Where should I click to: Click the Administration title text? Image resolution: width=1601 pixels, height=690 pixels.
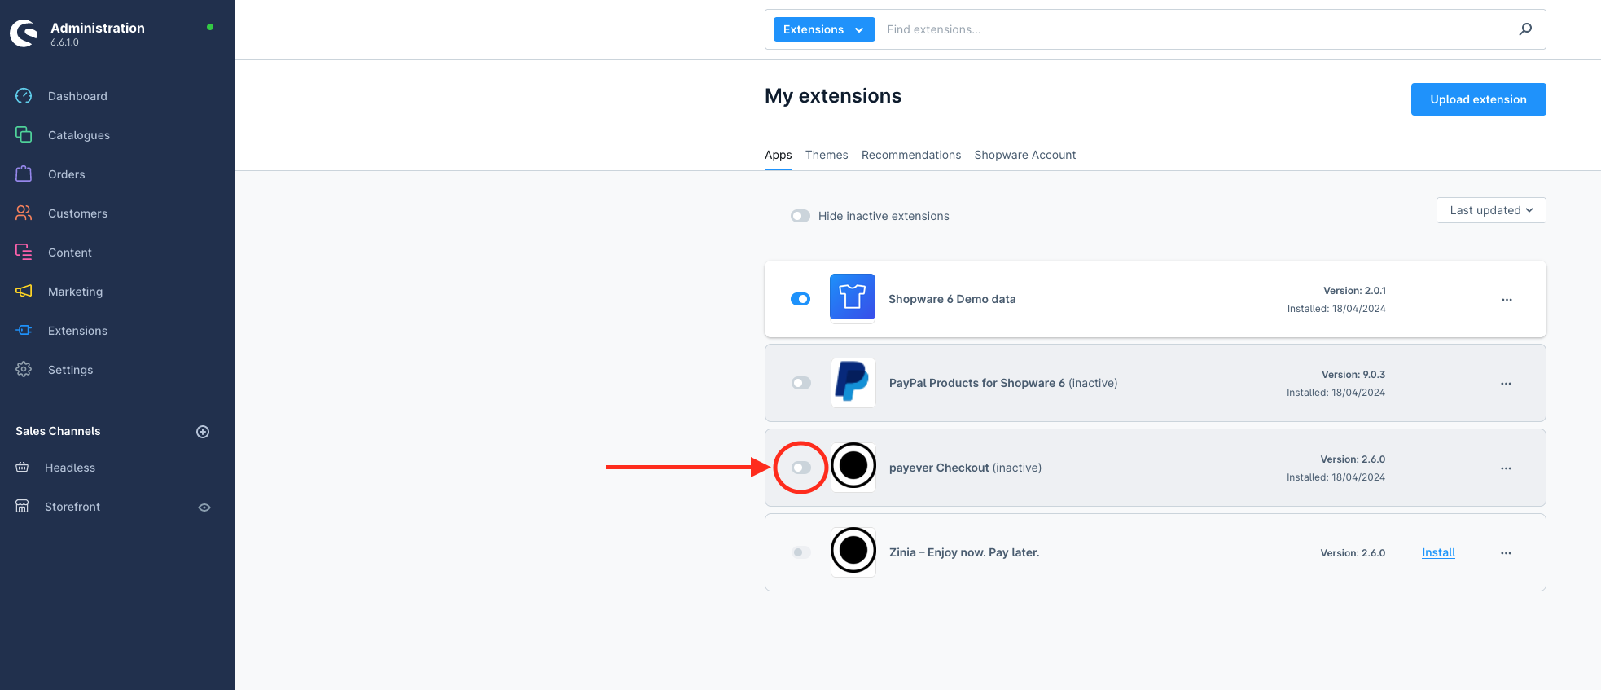pyautogui.click(x=98, y=28)
